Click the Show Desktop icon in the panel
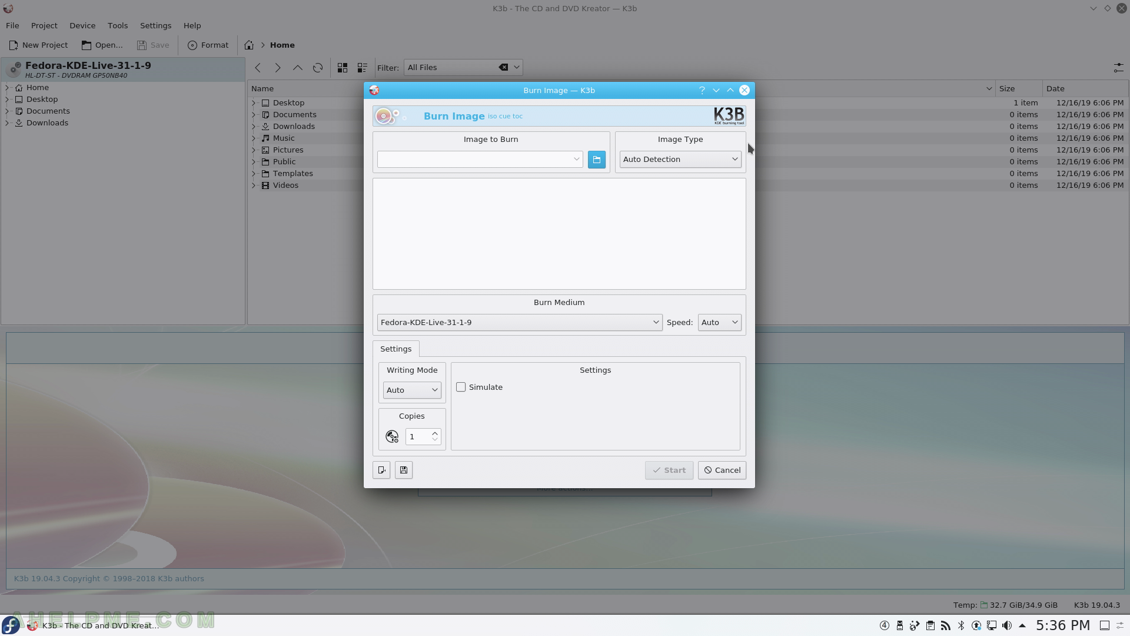Image resolution: width=1130 pixels, height=636 pixels. pyautogui.click(x=1105, y=625)
